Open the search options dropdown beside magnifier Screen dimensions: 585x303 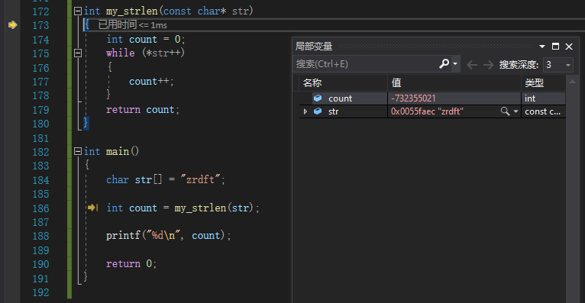point(455,64)
